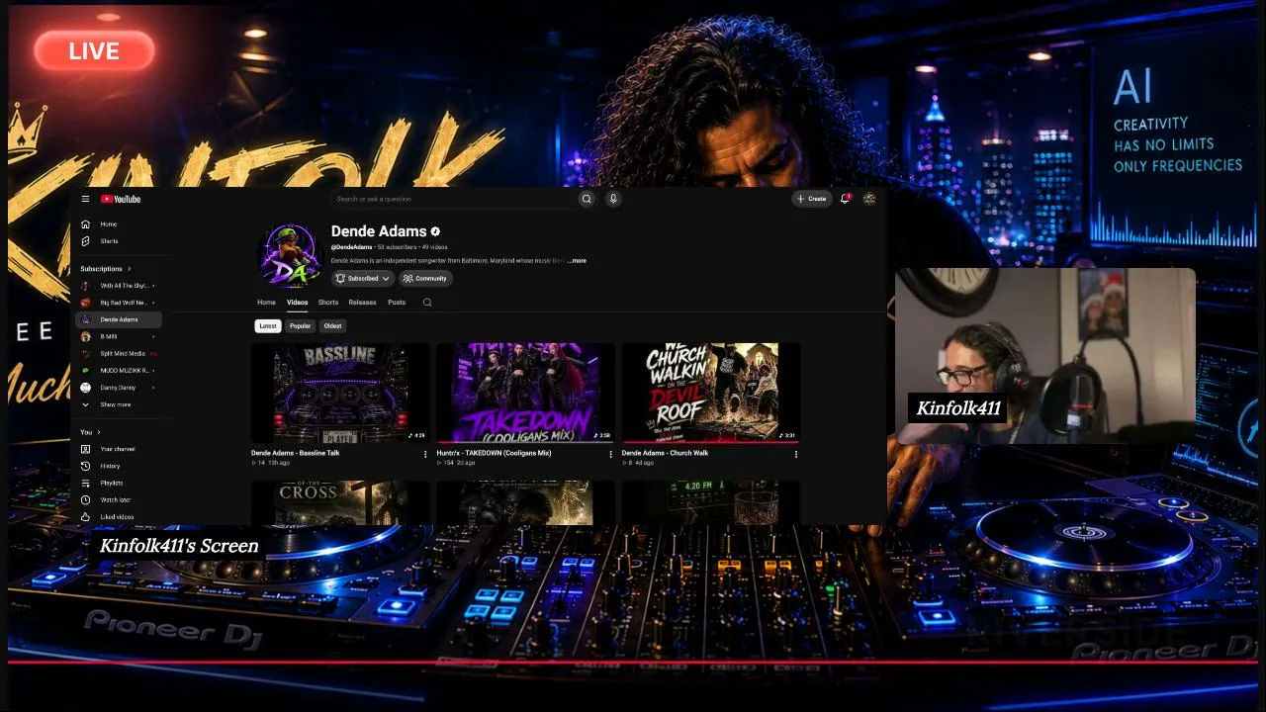Select Dende Adams in the subscriptions list
This screenshot has height=712, width=1266.
point(119,319)
